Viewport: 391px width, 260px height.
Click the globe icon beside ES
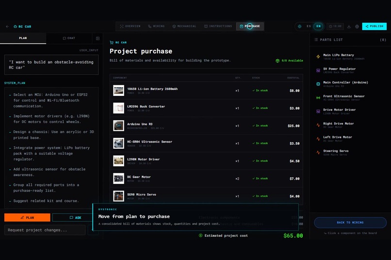300,26
